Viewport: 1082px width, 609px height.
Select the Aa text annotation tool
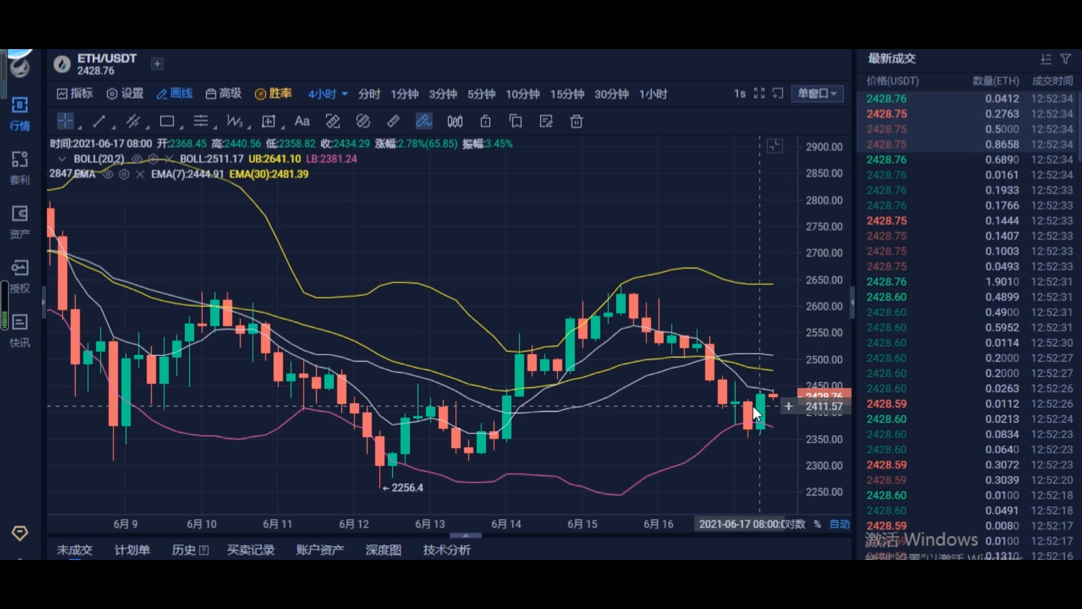click(x=302, y=121)
